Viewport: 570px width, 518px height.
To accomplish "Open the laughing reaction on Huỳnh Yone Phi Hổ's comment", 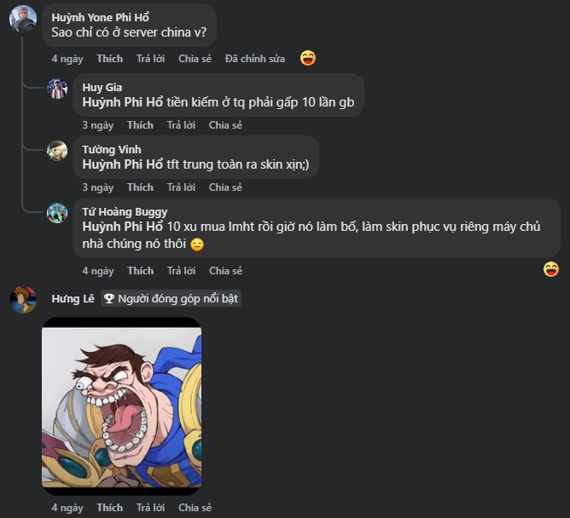I will tap(308, 58).
